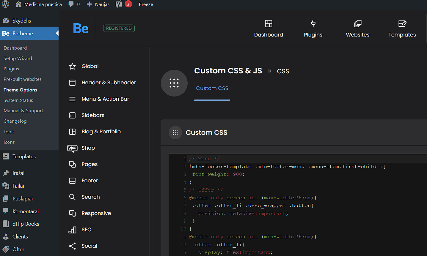Click the plus icon next to Naujas
This screenshot has width=427, height=256.
click(89, 4)
